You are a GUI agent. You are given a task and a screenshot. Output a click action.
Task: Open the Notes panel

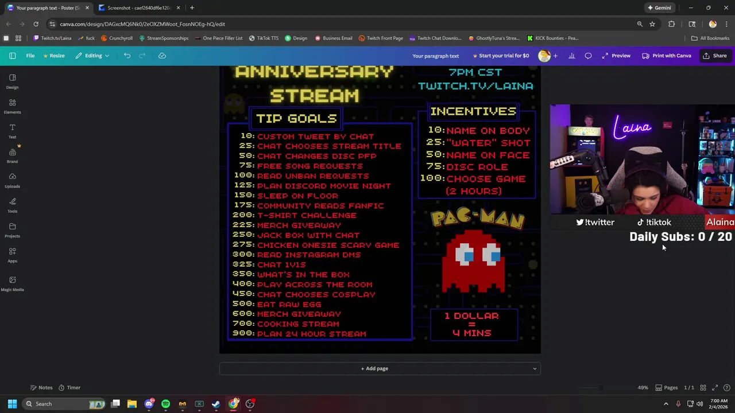[x=41, y=388]
